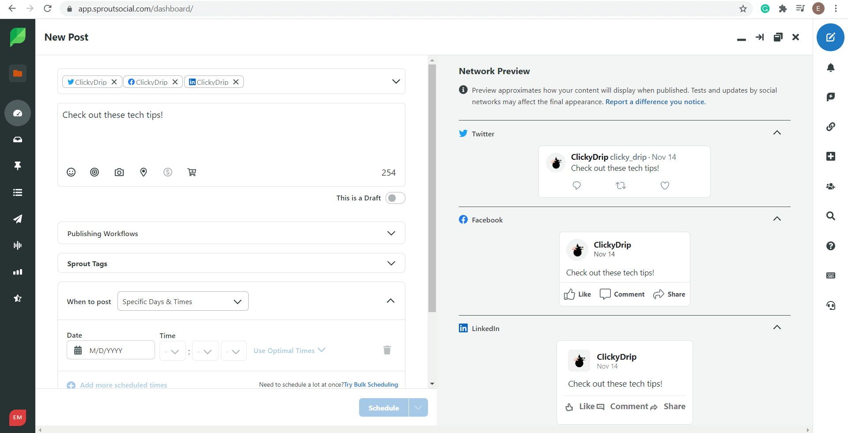Remove the LinkedIn ClickyDrip profile chip
Viewport: 848px width, 433px height.
click(x=236, y=82)
